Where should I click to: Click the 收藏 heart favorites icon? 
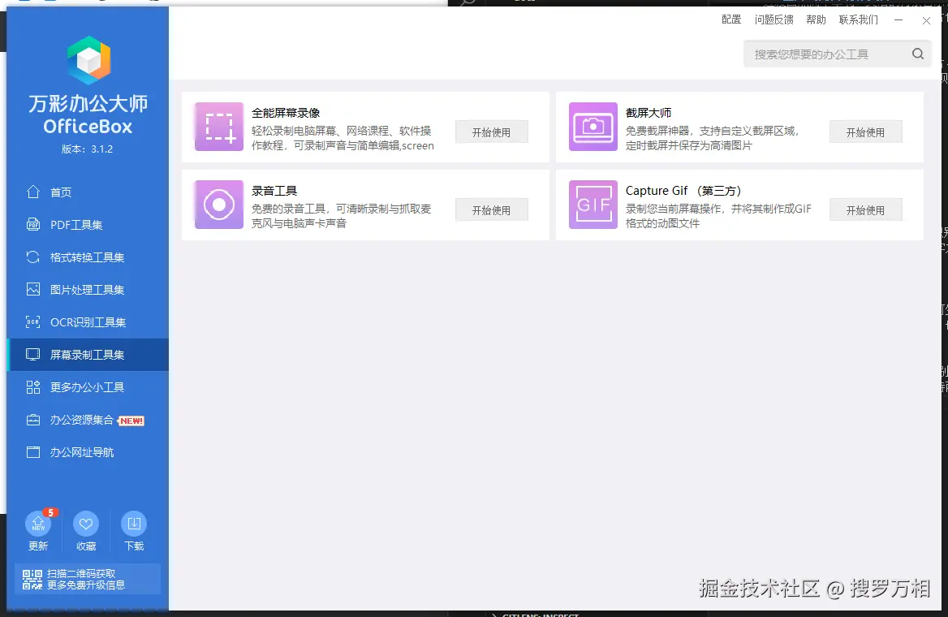[86, 524]
